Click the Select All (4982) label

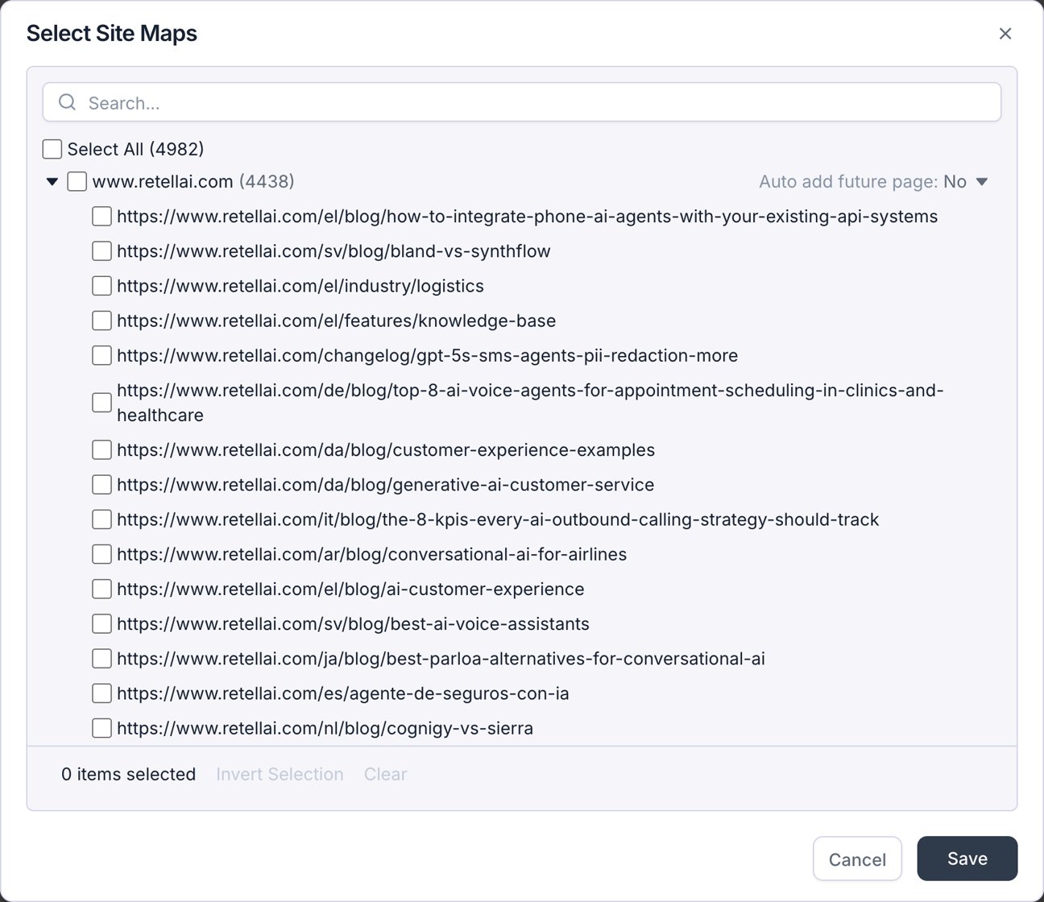[x=135, y=149]
